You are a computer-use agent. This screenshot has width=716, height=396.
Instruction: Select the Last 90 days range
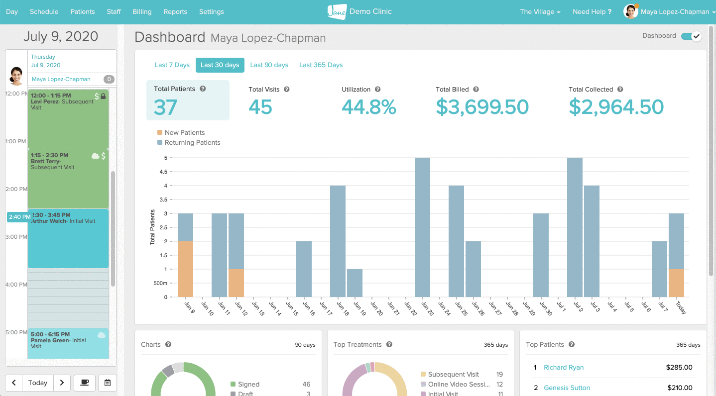tap(269, 65)
